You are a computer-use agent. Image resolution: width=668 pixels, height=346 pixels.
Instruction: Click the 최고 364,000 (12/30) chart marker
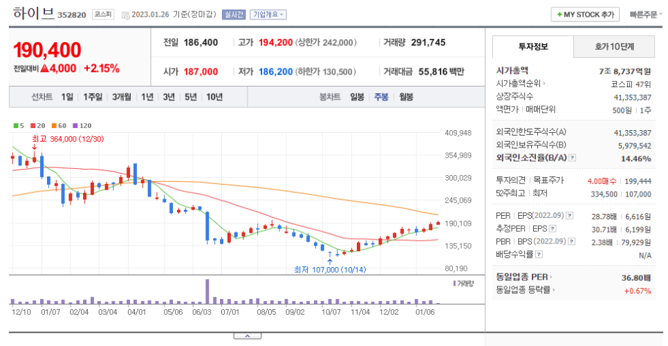(x=68, y=139)
